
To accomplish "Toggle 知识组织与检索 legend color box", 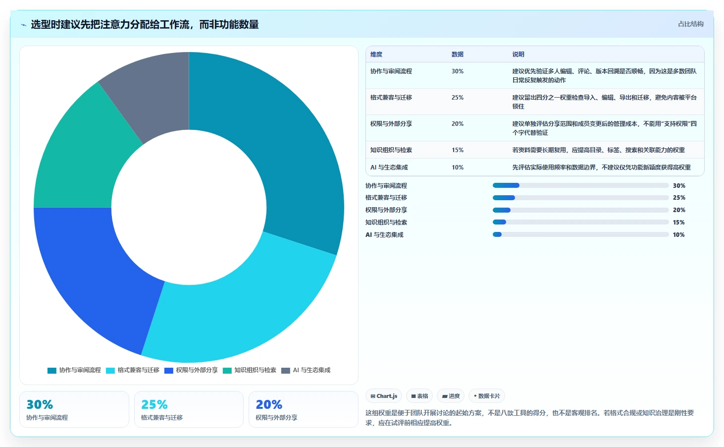I will click(x=227, y=370).
